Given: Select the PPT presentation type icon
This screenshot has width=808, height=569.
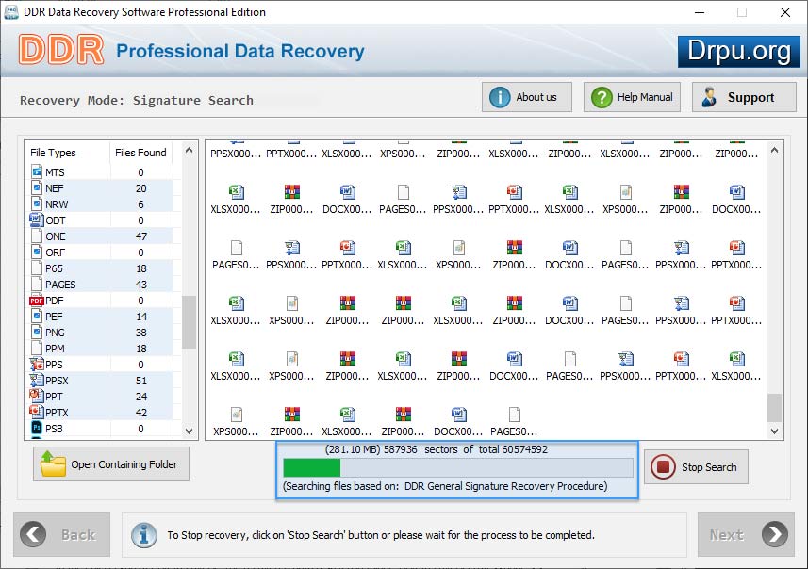Looking at the screenshot, I should (37, 396).
